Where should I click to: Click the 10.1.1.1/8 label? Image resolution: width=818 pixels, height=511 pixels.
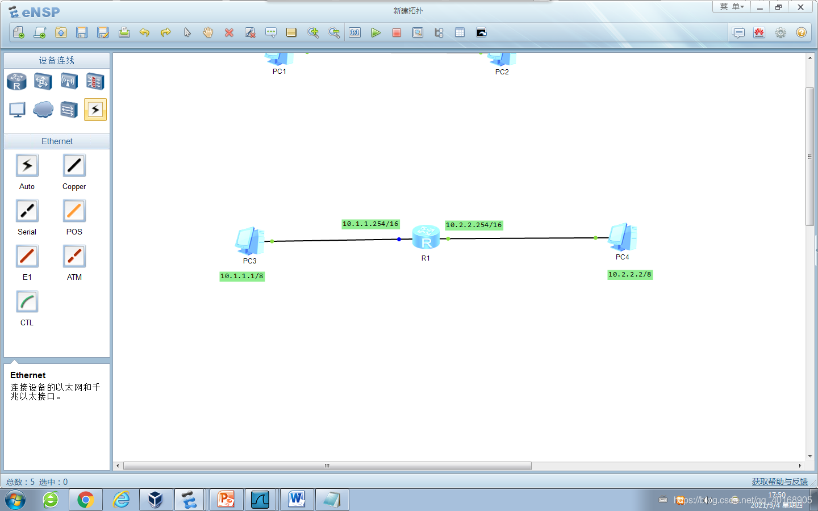[242, 277]
